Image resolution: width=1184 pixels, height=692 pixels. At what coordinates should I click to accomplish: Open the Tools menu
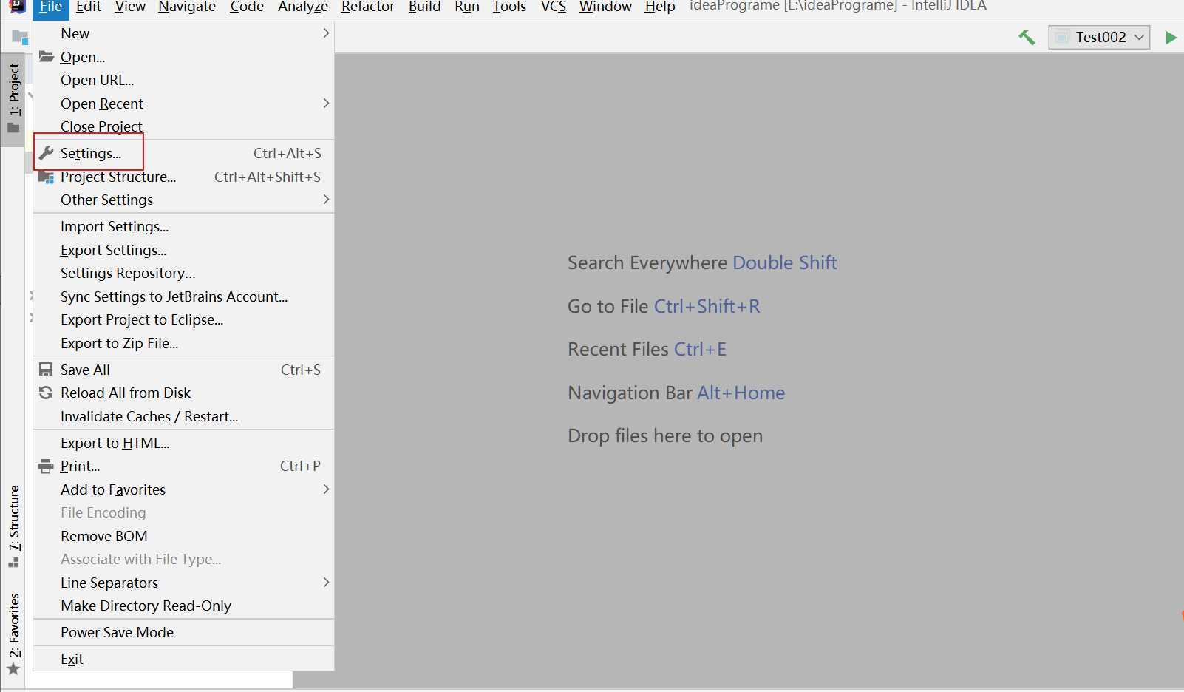pos(509,7)
